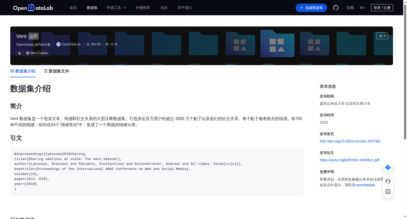Image resolution: width=407 pixels, height=219 pixels.
Task: Click the page vertical scrollbar thumb
Action: pos(405,72)
